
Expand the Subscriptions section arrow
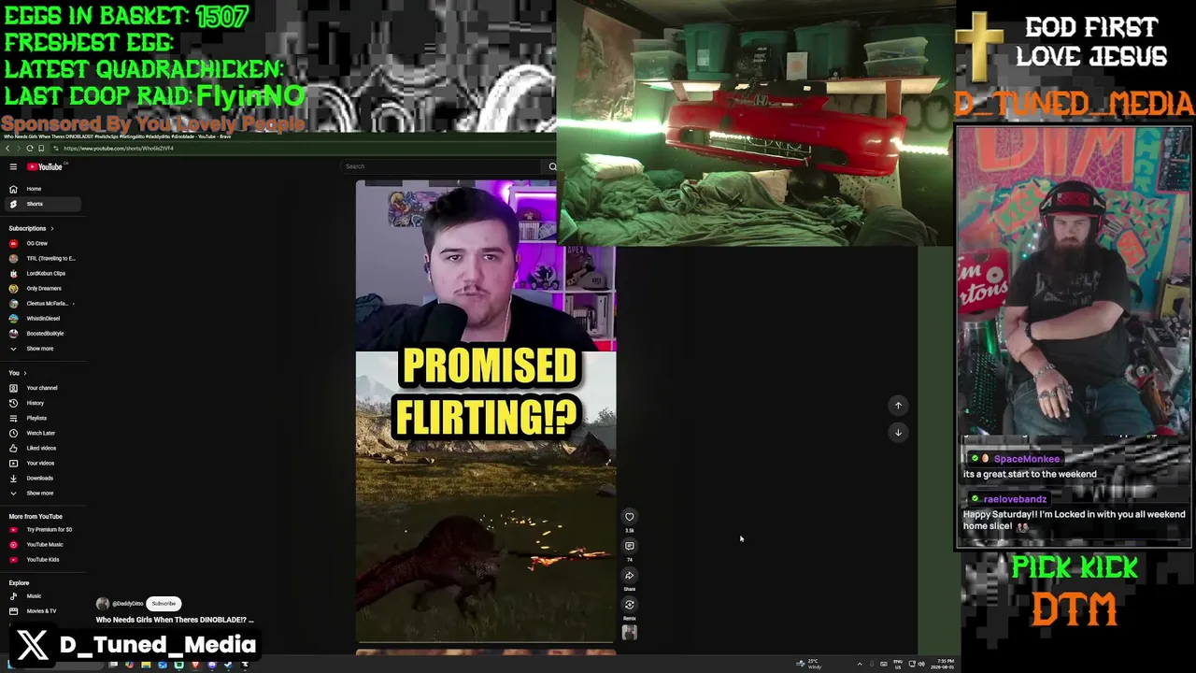pyautogui.click(x=51, y=228)
